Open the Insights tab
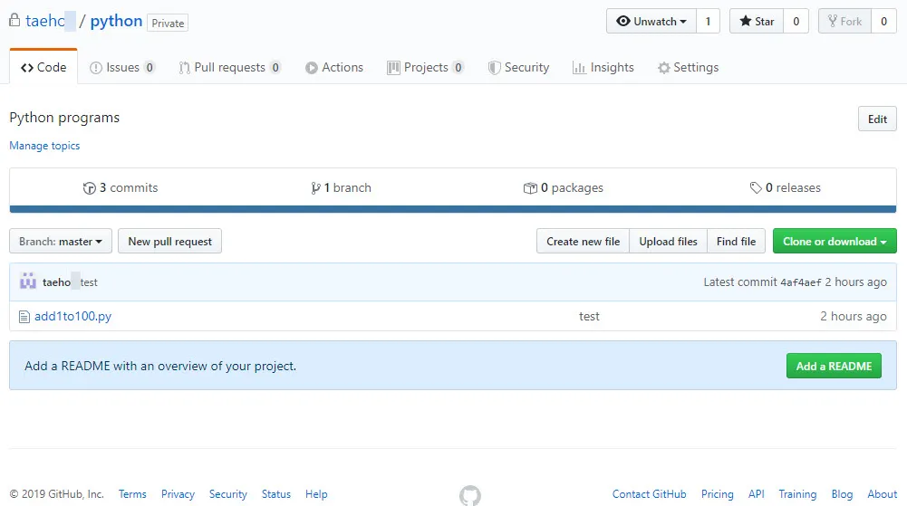 603,68
